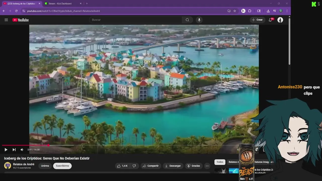Dislike the video
Viewport: 322px width, 181px height.
(x=134, y=166)
